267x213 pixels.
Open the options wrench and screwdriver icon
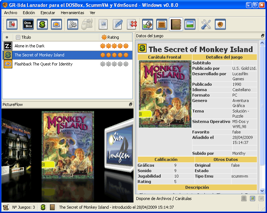pyautogui.click(x=206, y=24)
